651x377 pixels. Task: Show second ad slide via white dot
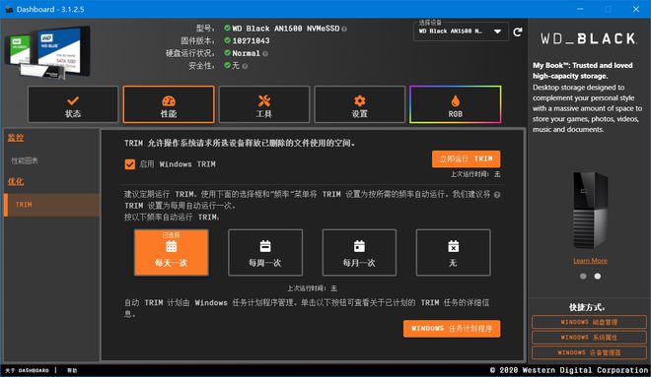tap(598, 276)
